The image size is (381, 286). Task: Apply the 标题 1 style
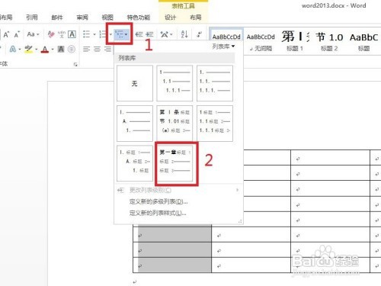point(295,42)
